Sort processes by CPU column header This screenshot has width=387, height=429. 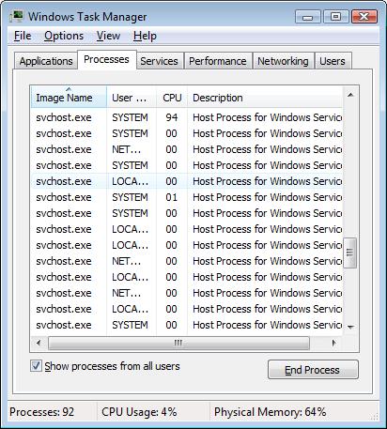click(172, 98)
